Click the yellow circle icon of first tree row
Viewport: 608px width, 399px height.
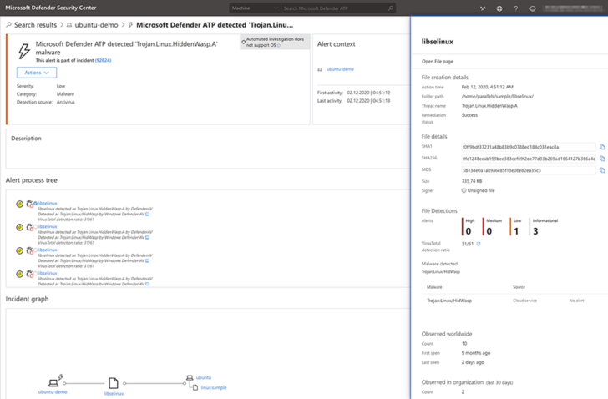[x=19, y=204]
